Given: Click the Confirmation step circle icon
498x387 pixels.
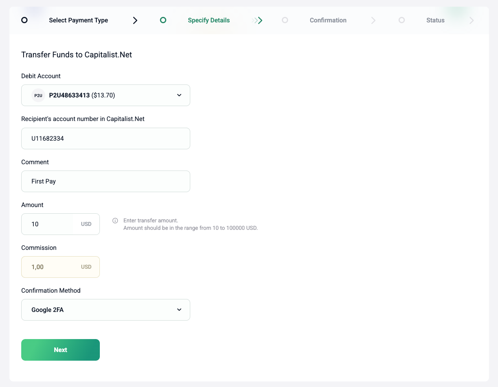Looking at the screenshot, I should pyautogui.click(x=285, y=20).
